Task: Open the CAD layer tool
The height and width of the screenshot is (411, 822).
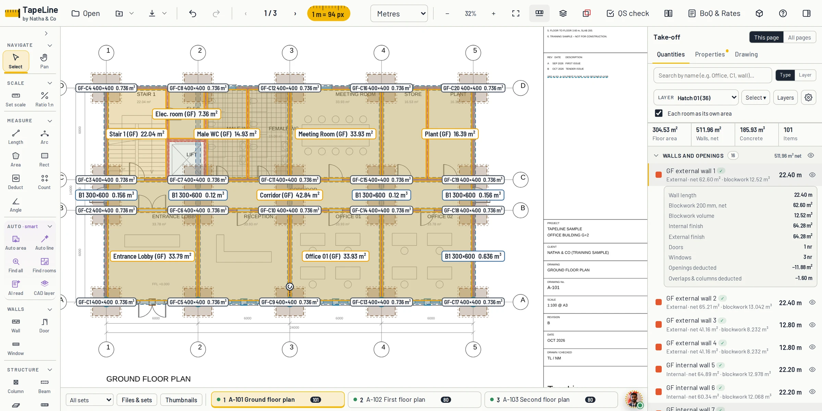Action: pyautogui.click(x=44, y=288)
